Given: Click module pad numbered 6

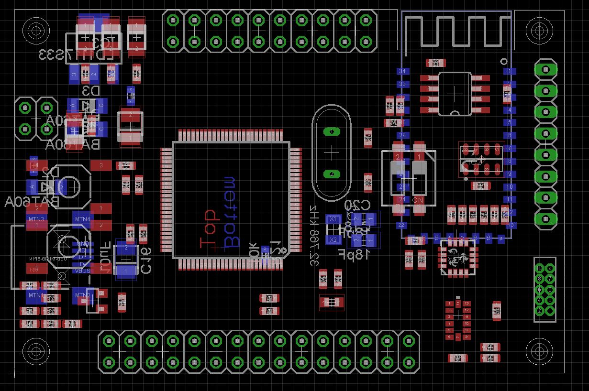Looking at the screenshot, I should (510, 135).
